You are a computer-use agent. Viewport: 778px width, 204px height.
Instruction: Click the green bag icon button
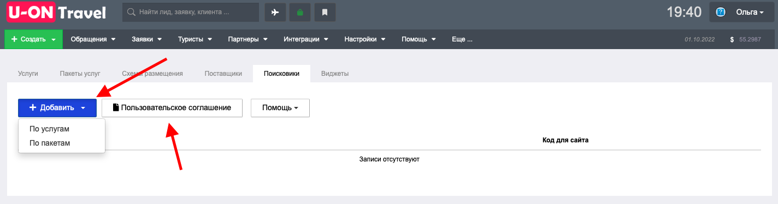pos(300,12)
